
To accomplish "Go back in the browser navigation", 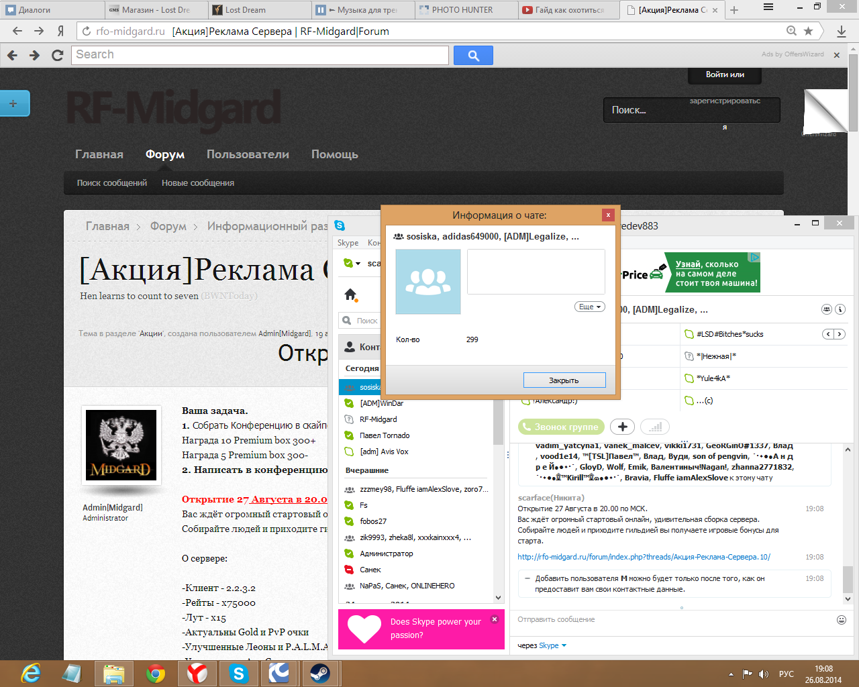I will point(17,31).
